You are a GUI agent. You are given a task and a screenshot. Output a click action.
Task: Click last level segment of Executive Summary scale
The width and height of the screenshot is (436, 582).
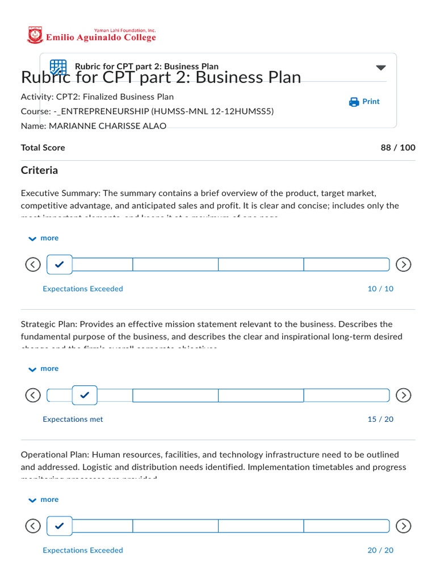point(346,264)
